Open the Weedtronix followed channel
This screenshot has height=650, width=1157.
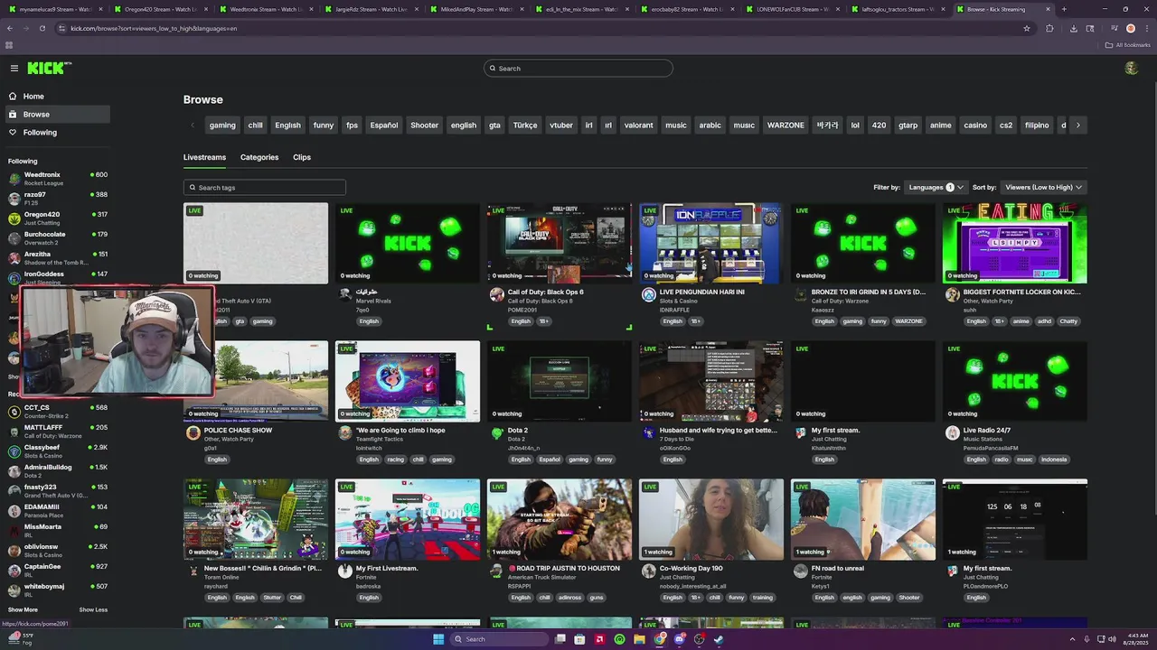pos(57,179)
